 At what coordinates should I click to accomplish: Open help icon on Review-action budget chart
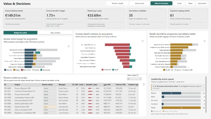(69, 46)
